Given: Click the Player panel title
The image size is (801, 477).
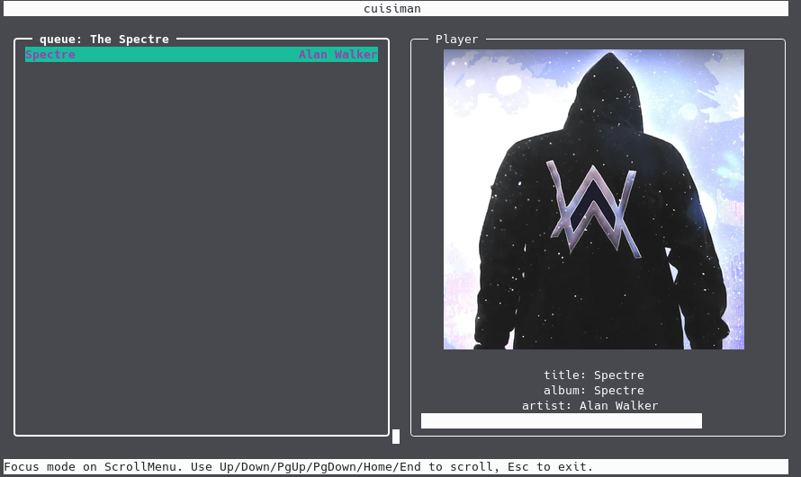Looking at the screenshot, I should pos(456,40).
